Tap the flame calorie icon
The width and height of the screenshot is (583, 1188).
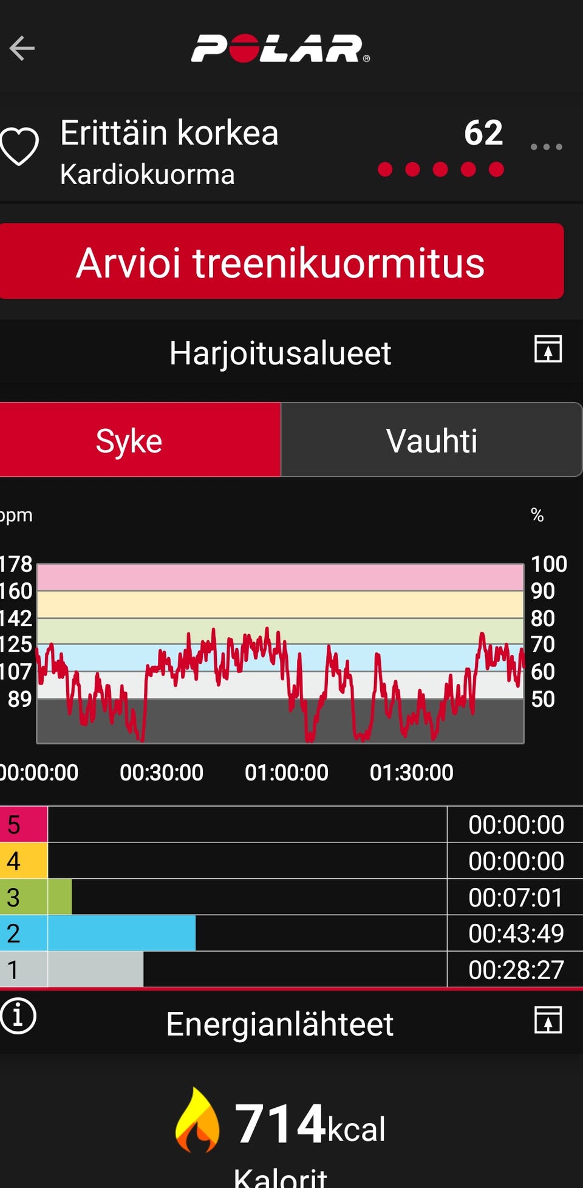click(x=197, y=1120)
